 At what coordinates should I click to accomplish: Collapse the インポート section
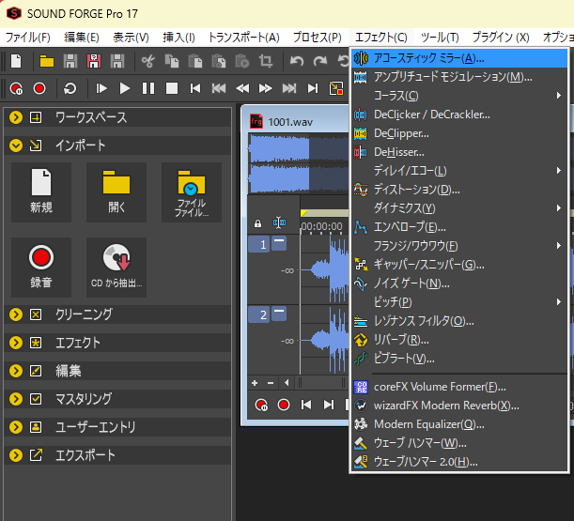(16, 146)
